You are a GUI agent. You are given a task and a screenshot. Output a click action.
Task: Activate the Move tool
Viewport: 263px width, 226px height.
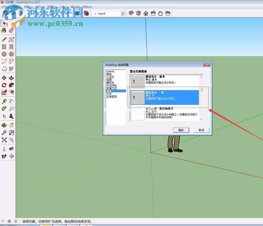[4, 77]
